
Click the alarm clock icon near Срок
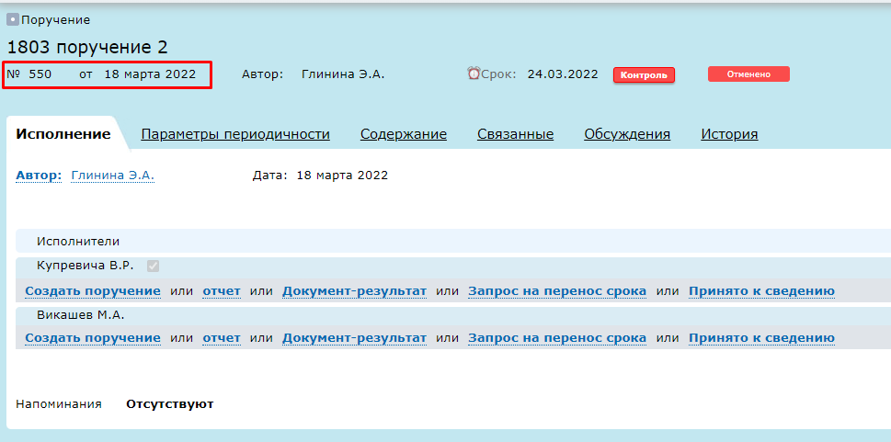pyautogui.click(x=474, y=74)
